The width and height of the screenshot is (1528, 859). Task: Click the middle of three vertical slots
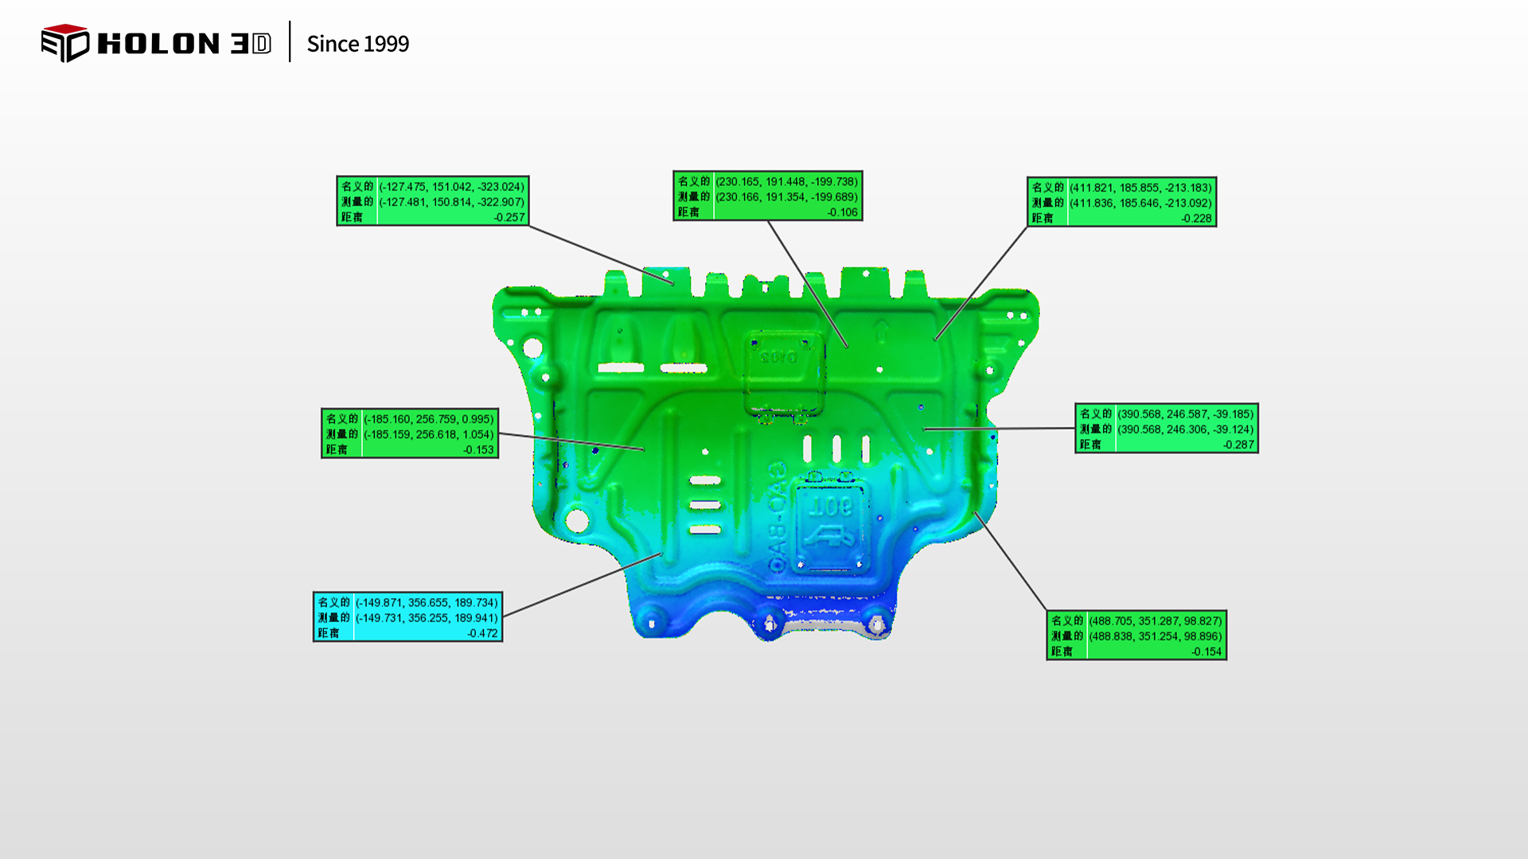click(836, 449)
